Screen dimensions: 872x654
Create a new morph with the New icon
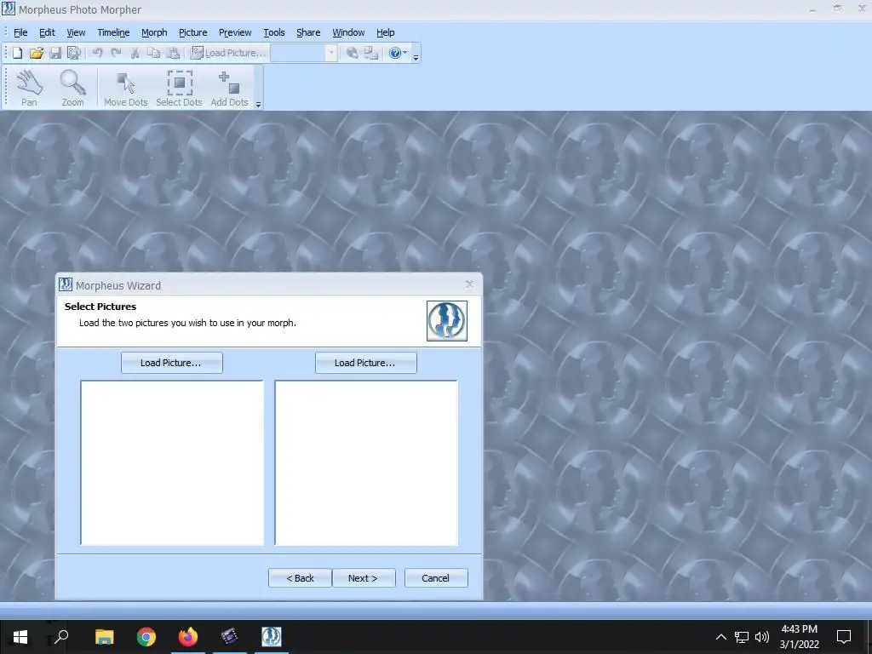[17, 53]
